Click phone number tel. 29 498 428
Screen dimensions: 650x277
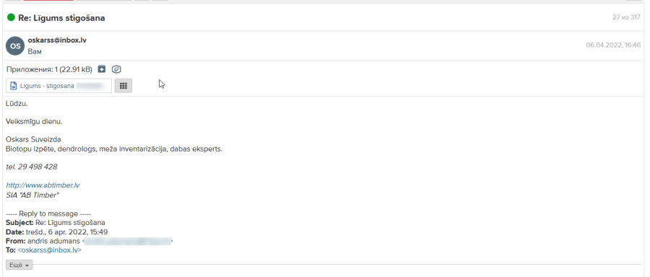click(x=32, y=167)
